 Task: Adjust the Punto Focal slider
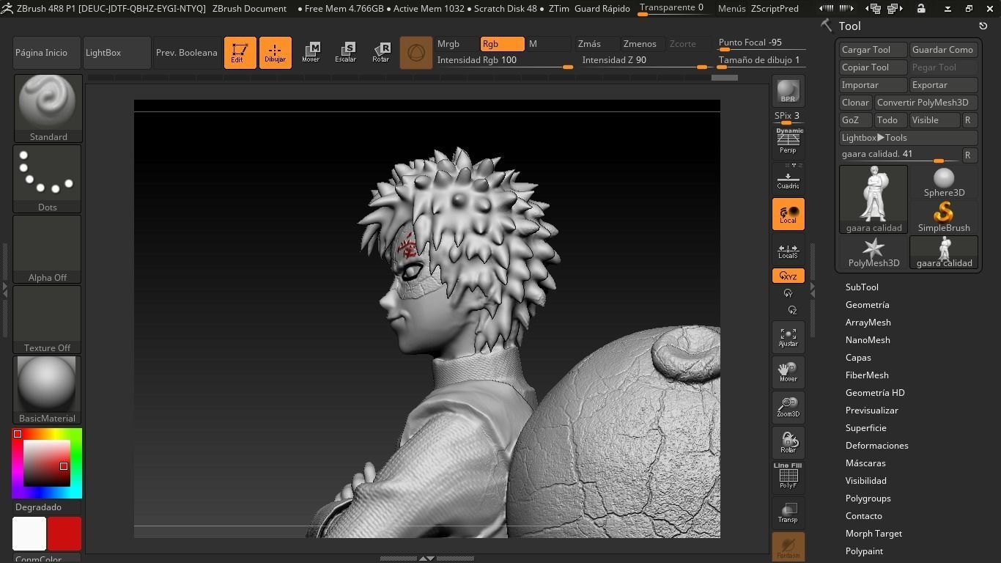[761, 44]
